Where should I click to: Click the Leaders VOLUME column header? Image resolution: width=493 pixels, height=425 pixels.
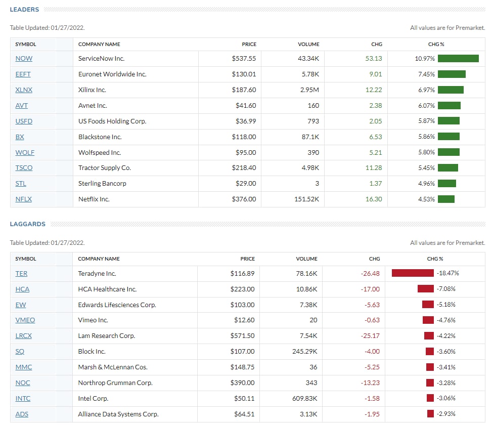pyautogui.click(x=308, y=45)
